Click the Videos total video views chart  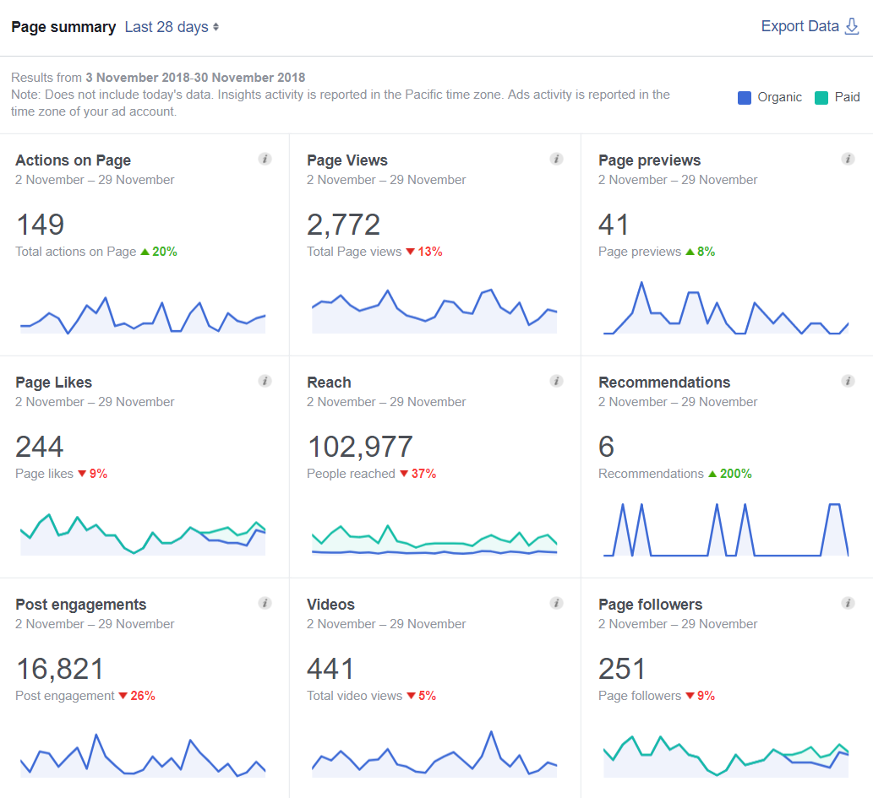(434, 756)
